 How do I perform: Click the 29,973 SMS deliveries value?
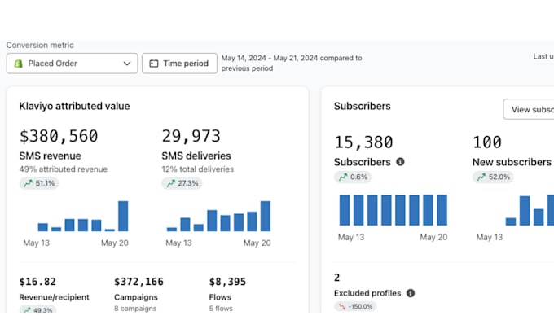click(x=191, y=136)
